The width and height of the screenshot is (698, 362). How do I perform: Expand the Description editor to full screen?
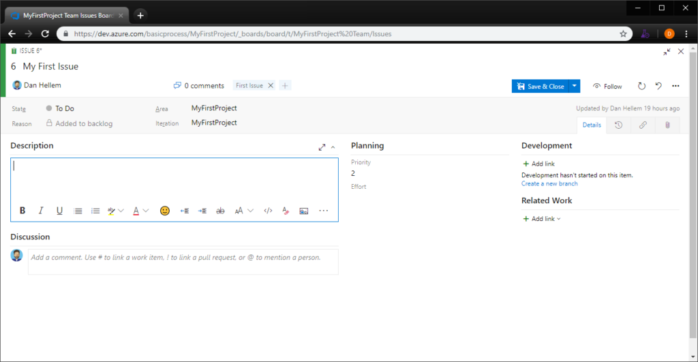(322, 147)
